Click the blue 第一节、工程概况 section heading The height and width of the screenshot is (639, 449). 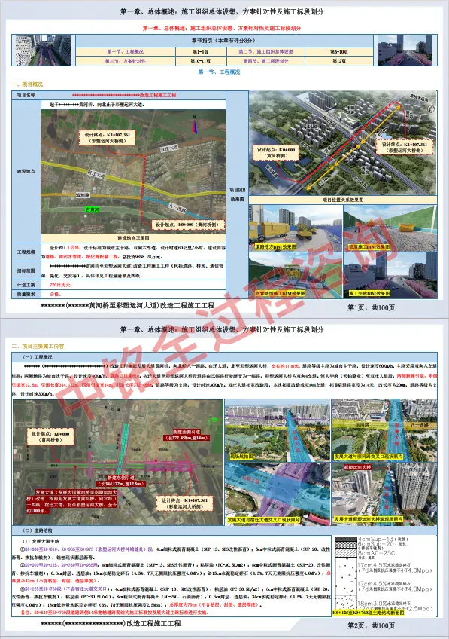(219, 72)
